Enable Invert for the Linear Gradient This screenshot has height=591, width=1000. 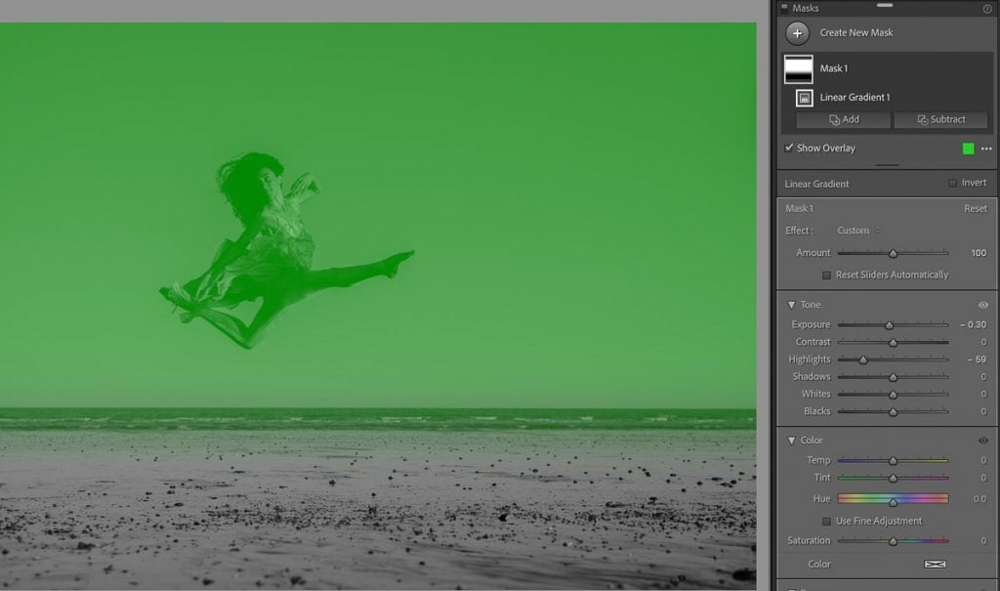pos(952,183)
